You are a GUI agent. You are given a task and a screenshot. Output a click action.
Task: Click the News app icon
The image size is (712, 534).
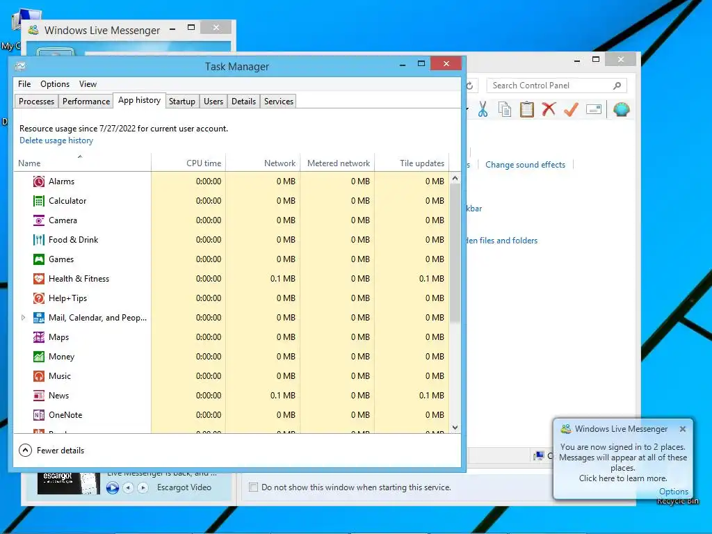point(39,396)
